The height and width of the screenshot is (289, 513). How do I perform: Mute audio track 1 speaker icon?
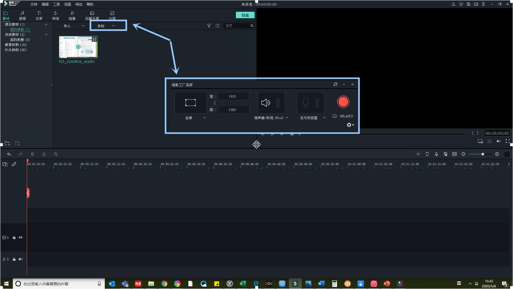(21, 259)
